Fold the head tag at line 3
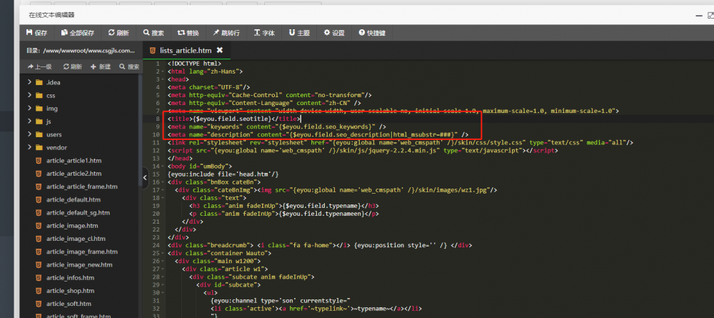Image resolution: width=714 pixels, height=318 pixels. tap(163, 79)
